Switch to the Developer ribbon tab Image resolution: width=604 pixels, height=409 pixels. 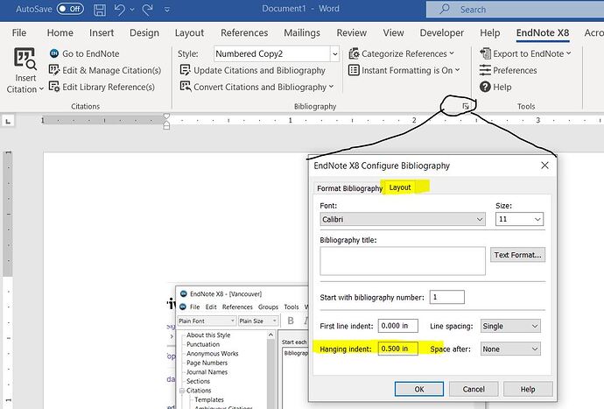[442, 32]
